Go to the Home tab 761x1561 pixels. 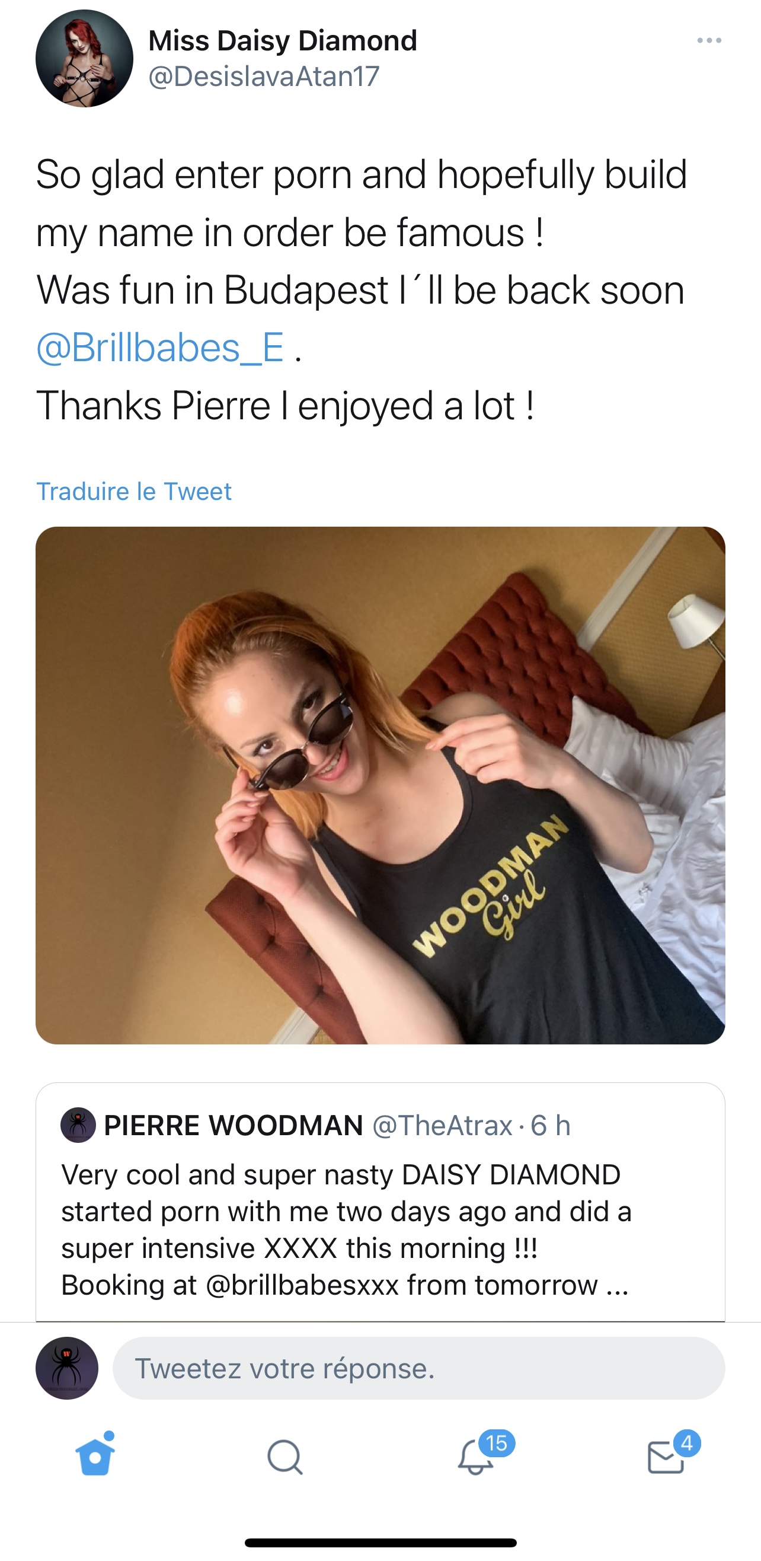point(95,1457)
